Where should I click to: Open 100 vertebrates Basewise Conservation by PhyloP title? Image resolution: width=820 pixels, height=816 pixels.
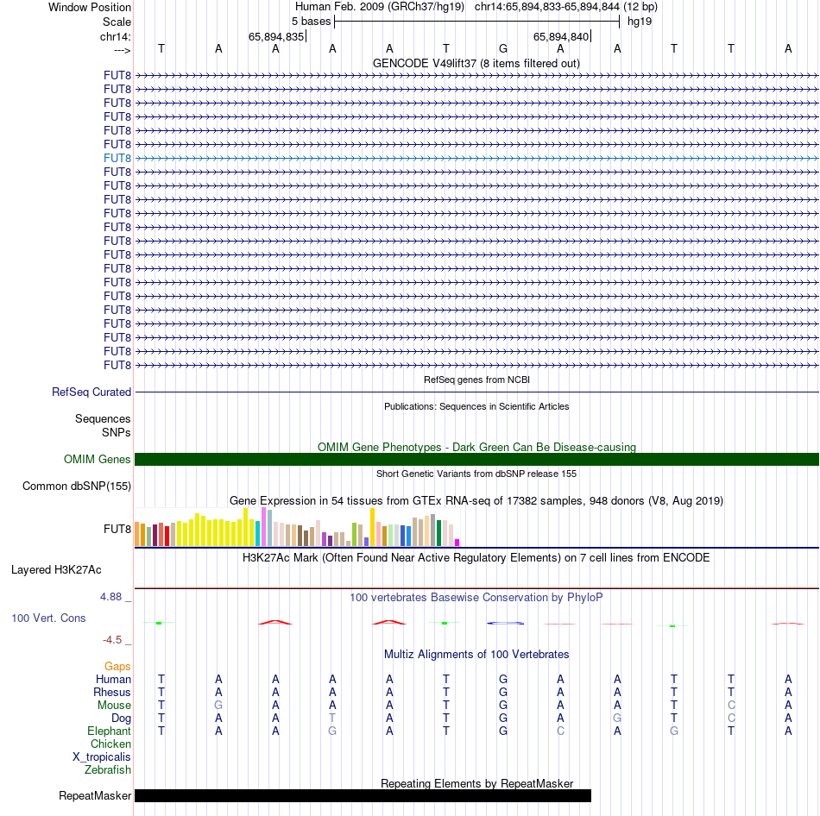tap(476, 597)
